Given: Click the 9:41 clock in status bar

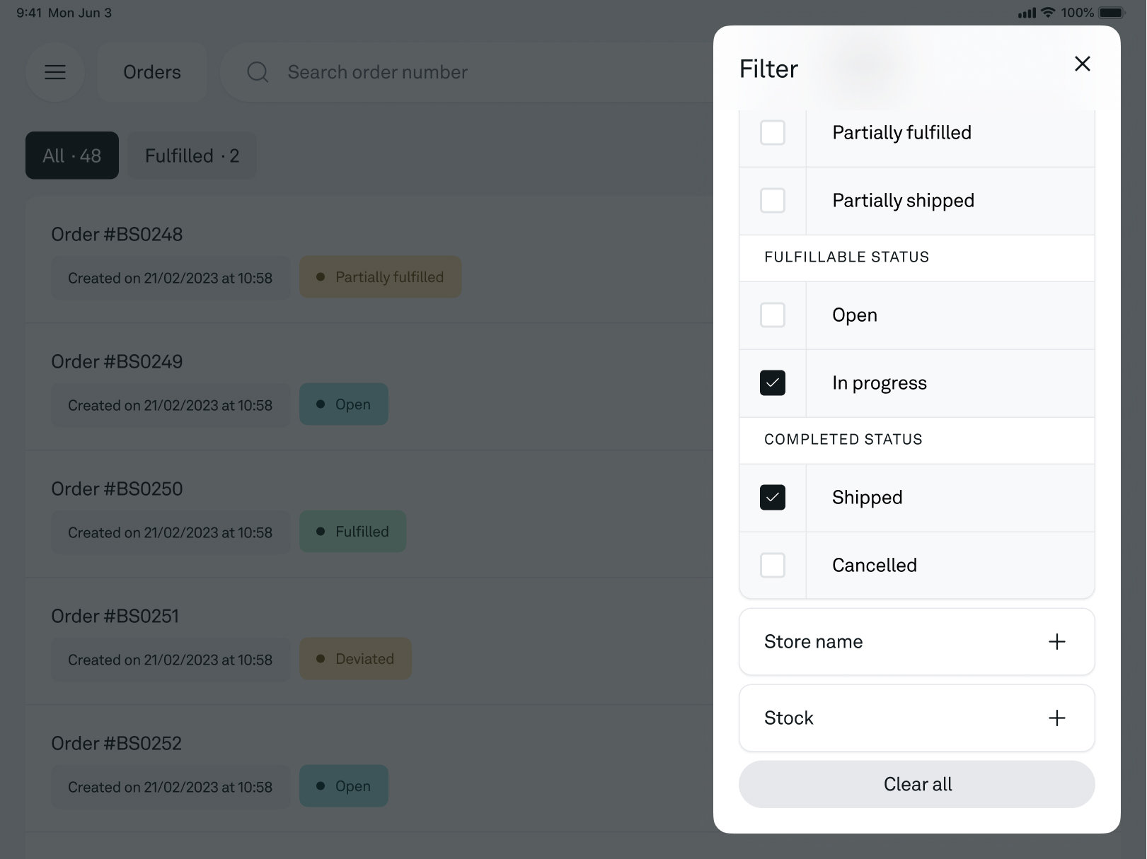Looking at the screenshot, I should click(29, 13).
